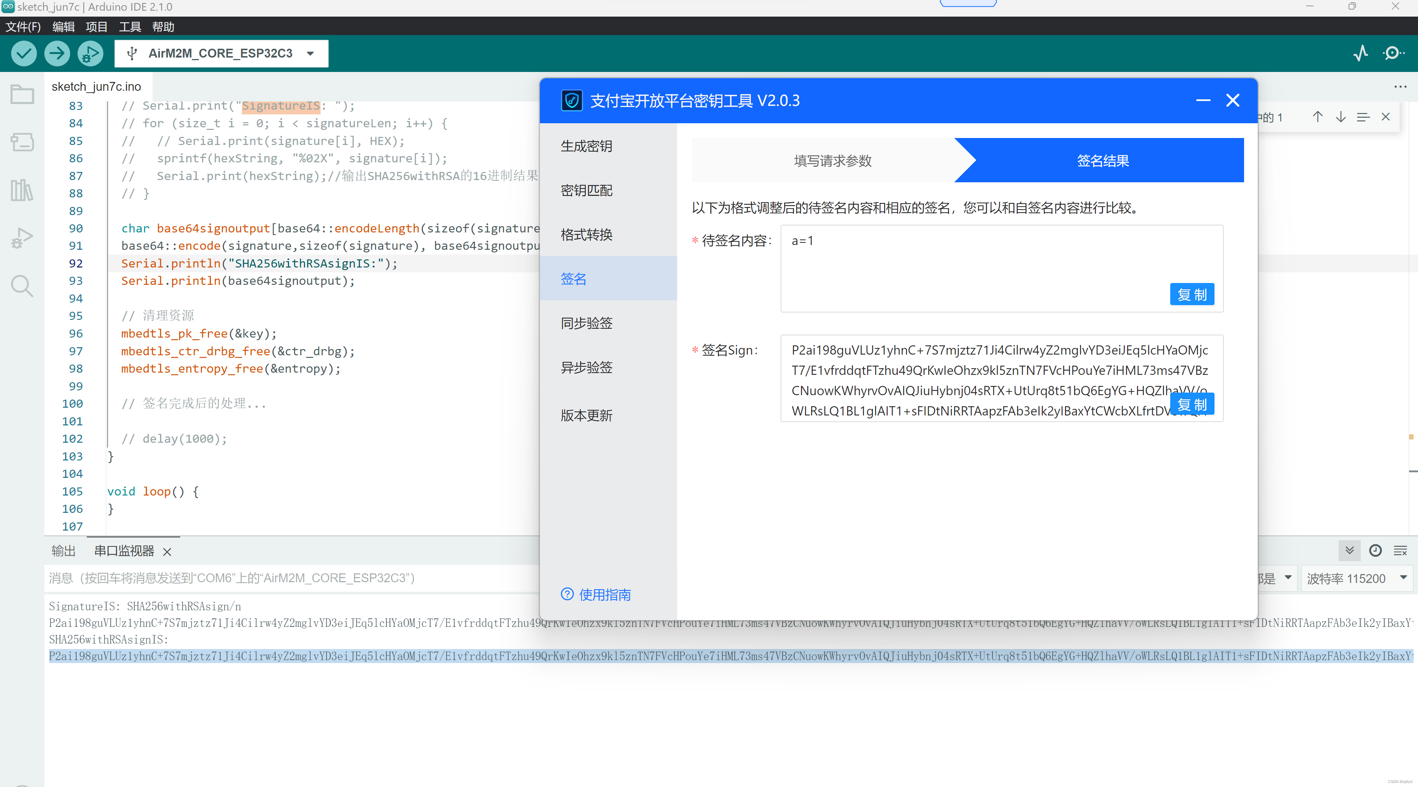Image resolution: width=1418 pixels, height=787 pixels.
Task: Open the Serial Plotter icon
Action: click(x=1360, y=53)
